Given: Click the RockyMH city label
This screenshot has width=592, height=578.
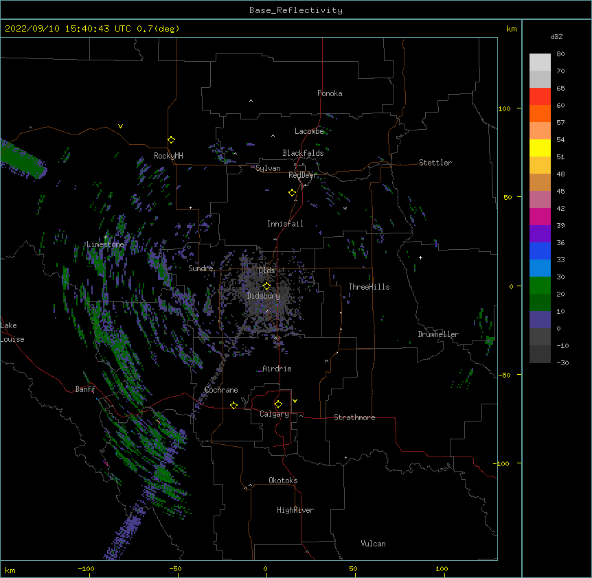Looking at the screenshot, I should click(x=168, y=156).
